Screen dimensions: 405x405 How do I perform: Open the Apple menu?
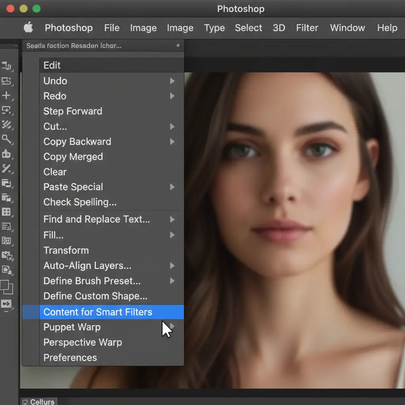[x=28, y=28]
